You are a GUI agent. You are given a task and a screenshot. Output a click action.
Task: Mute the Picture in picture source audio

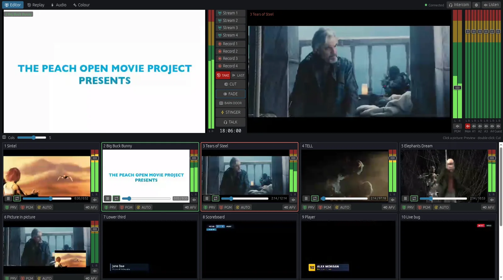(x=95, y=271)
